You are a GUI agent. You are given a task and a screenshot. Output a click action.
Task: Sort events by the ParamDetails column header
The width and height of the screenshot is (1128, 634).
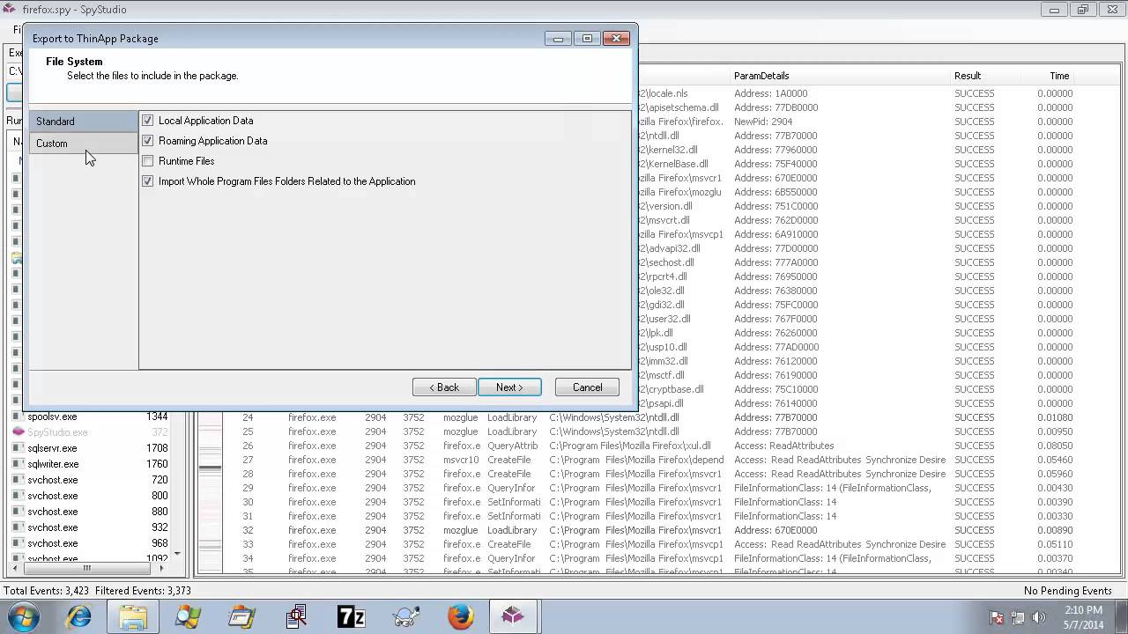click(840, 76)
